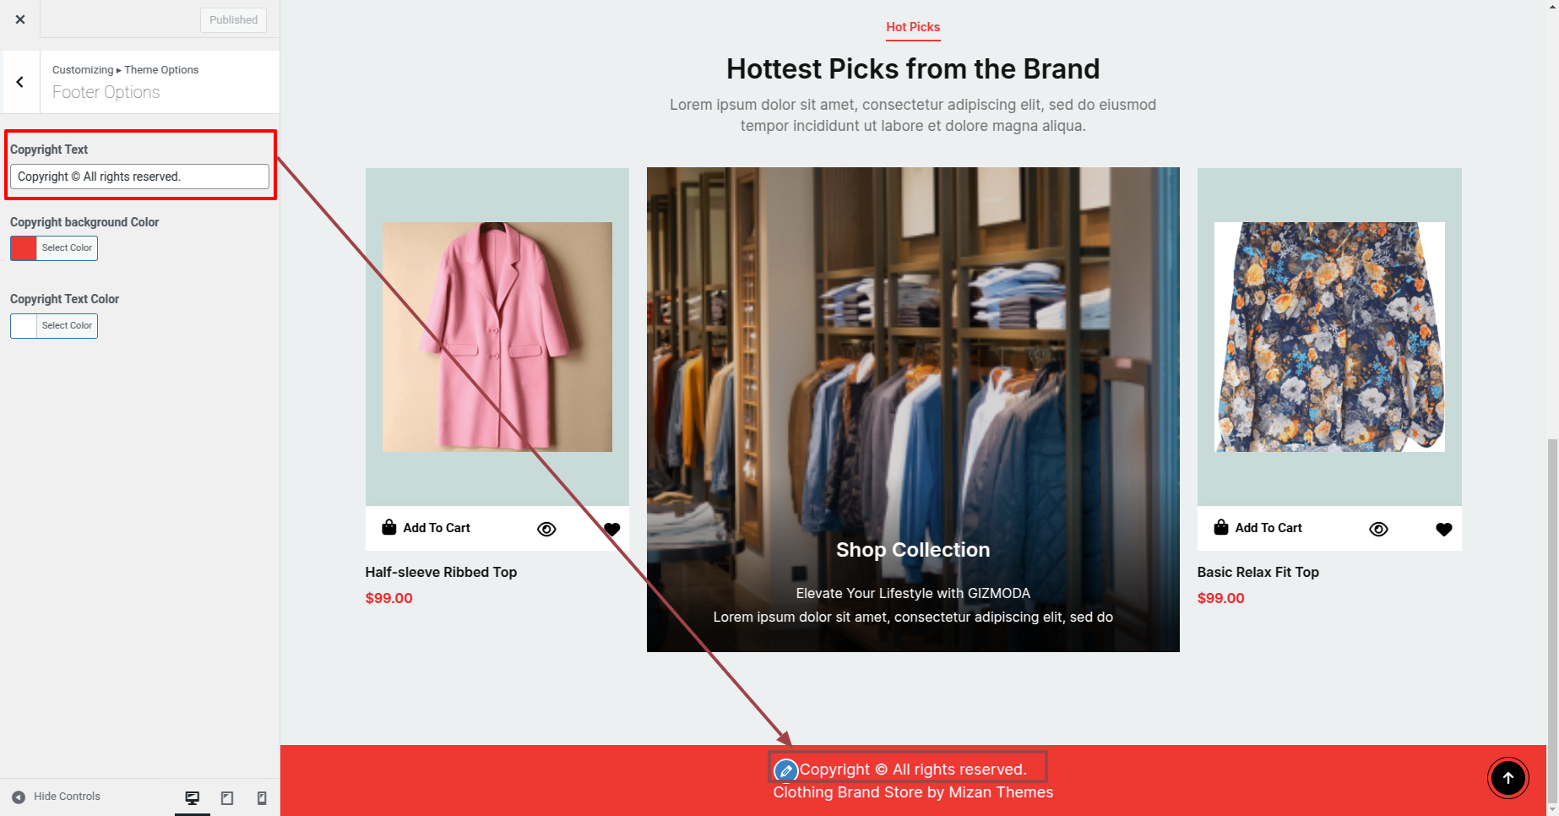
Task: Hide Controls collapse arrow
Action: pos(19,797)
